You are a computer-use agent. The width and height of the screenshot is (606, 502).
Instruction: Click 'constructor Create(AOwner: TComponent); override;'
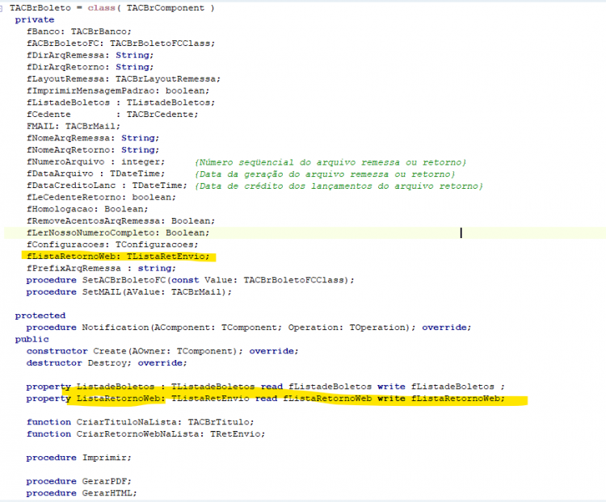(162, 351)
